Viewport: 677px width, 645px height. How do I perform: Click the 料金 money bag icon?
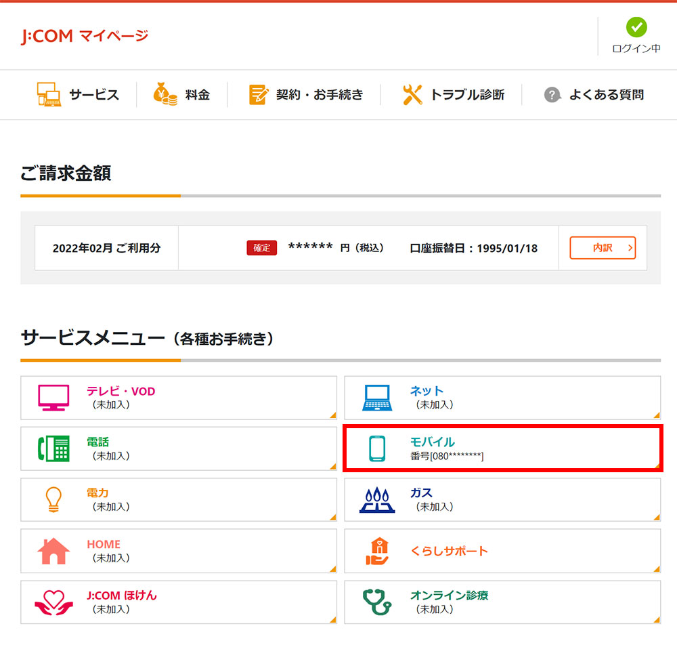click(165, 93)
